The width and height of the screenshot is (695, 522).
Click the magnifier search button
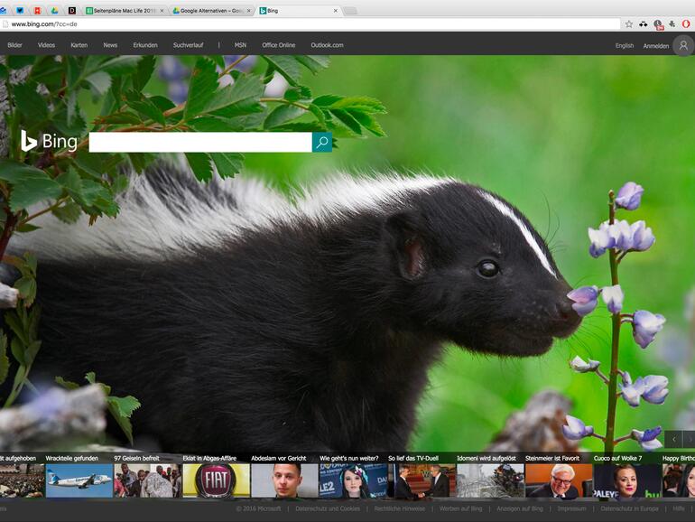tap(322, 143)
